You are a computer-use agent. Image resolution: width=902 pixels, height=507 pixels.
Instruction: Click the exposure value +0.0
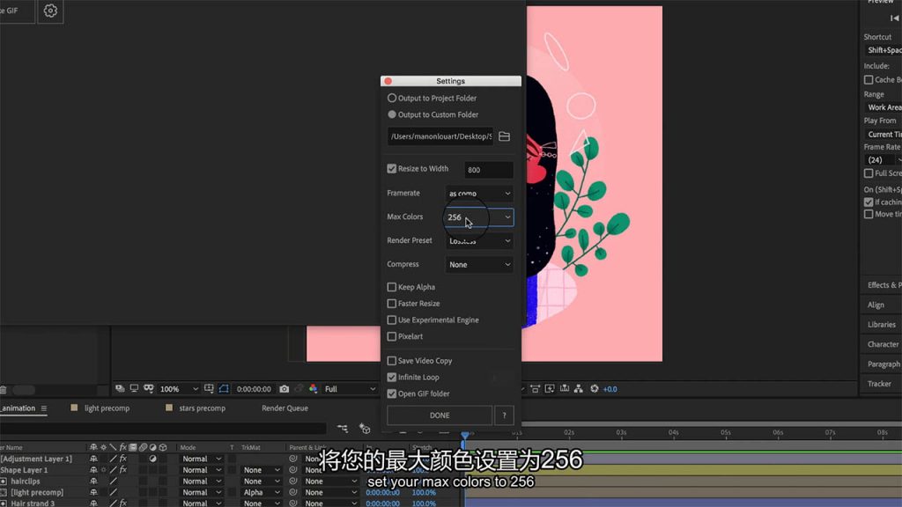[x=610, y=389]
